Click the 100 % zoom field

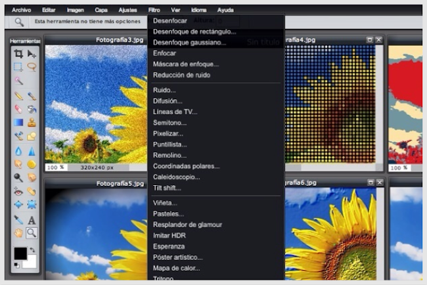coord(54,167)
